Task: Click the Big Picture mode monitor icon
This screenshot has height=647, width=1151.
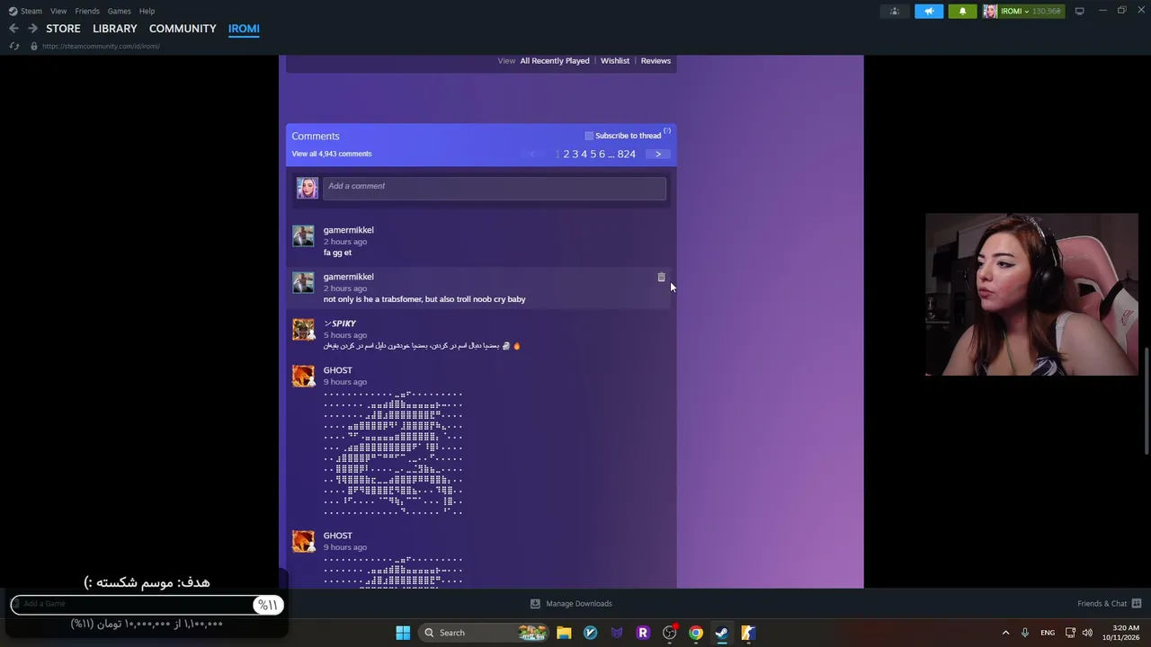Action: click(1079, 11)
